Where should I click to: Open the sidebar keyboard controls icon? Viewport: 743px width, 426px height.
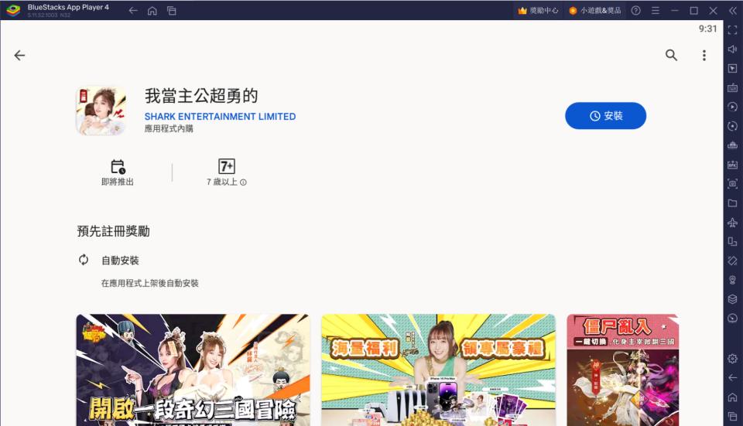coord(733,88)
